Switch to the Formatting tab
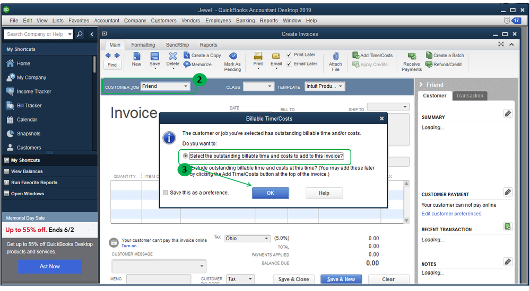 click(x=143, y=45)
